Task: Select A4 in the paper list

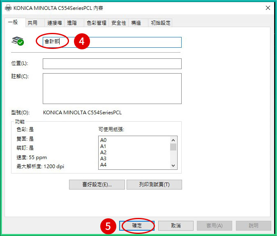Action: (103, 165)
